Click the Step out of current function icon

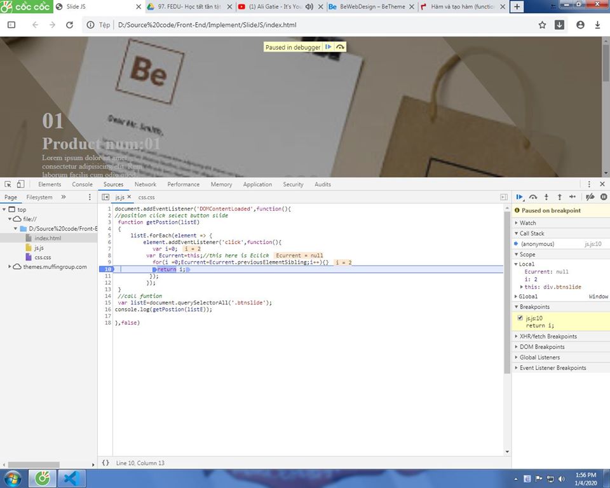tap(558, 197)
